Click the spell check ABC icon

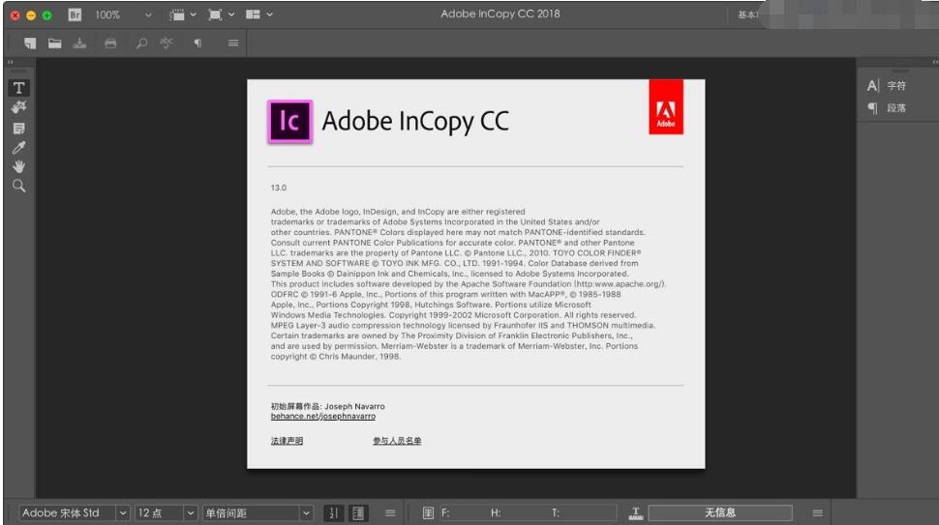pyautogui.click(x=167, y=44)
